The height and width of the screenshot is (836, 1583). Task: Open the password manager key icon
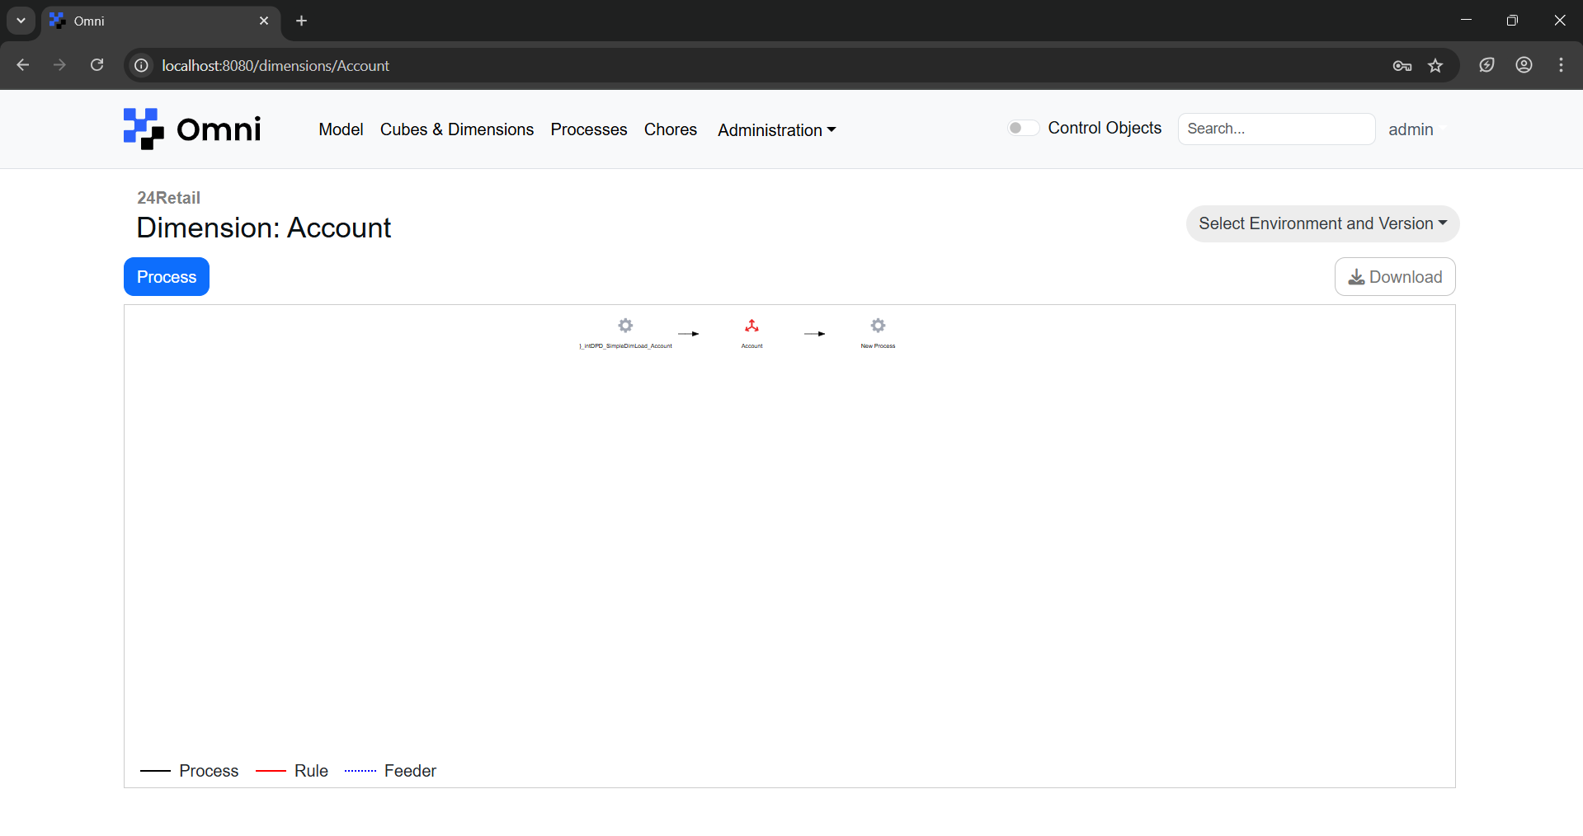pos(1402,65)
